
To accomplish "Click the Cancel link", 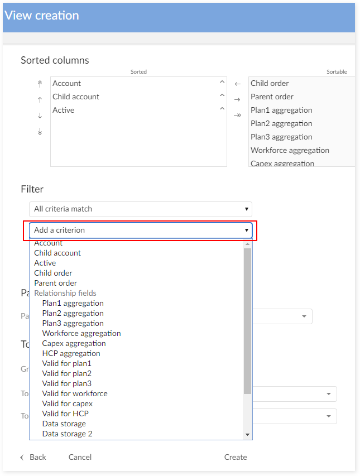I will coord(79,457).
